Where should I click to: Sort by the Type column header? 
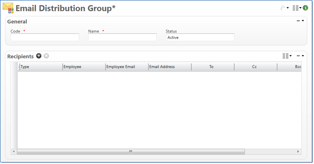[41, 67]
